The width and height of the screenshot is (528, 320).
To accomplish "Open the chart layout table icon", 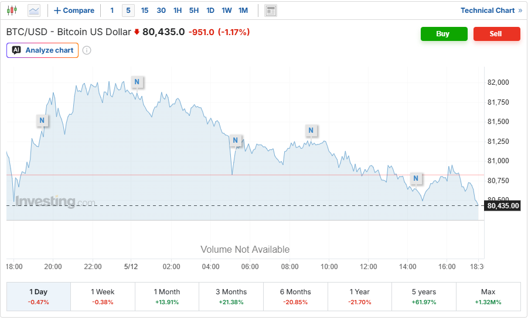I will [x=270, y=11].
